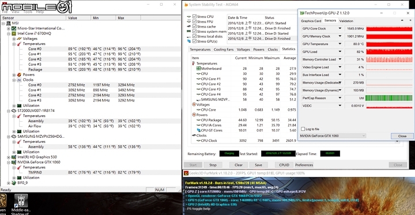Screen dimensions: 415x215
Task: Click the AIDA64 flame icon in title bar
Action: (x=186, y=5)
